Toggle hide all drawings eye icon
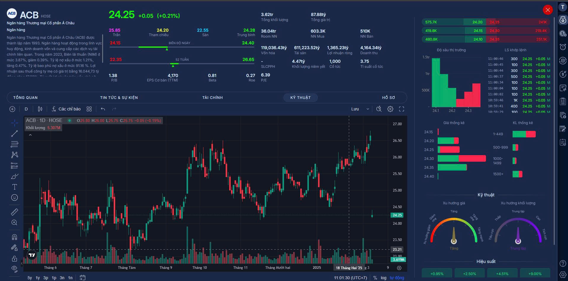568x281 pixels. (14, 269)
